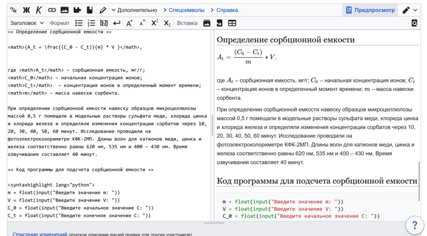Screen dimensions: 427x236
Task: Open the Заголовок heading dropdown
Action: click(x=28, y=23)
